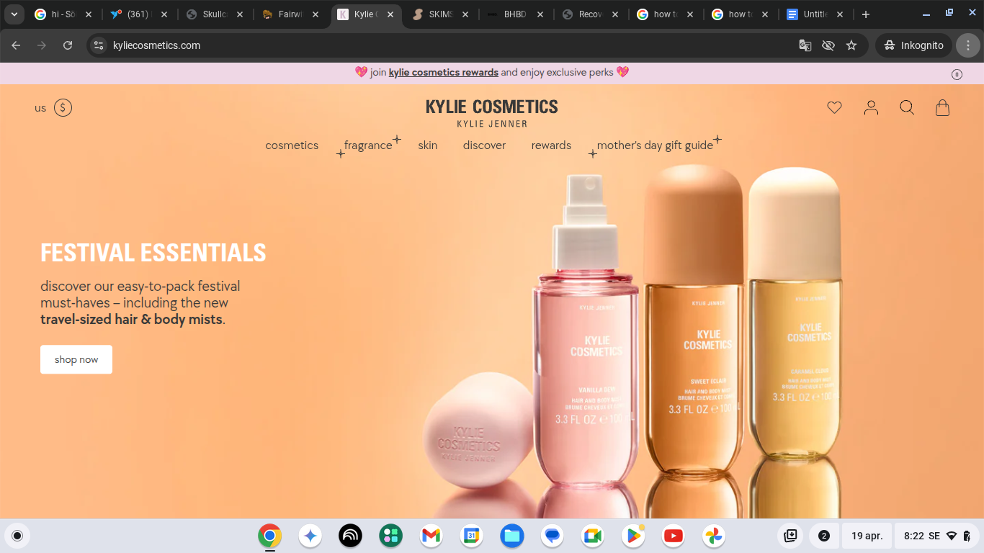Viewport: 984px width, 553px height.
Task: Open Messages from the shelf
Action: pyautogui.click(x=553, y=536)
